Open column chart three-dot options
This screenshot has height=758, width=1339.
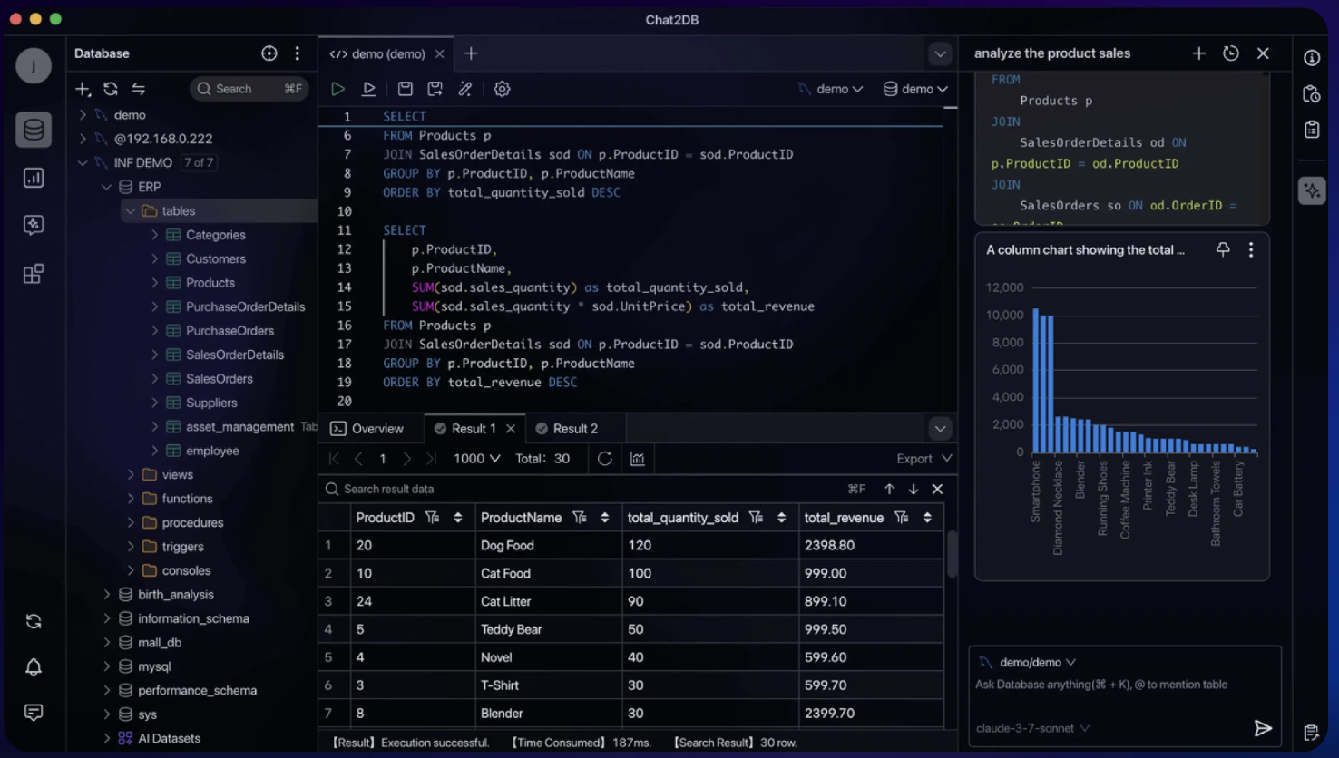1251,249
